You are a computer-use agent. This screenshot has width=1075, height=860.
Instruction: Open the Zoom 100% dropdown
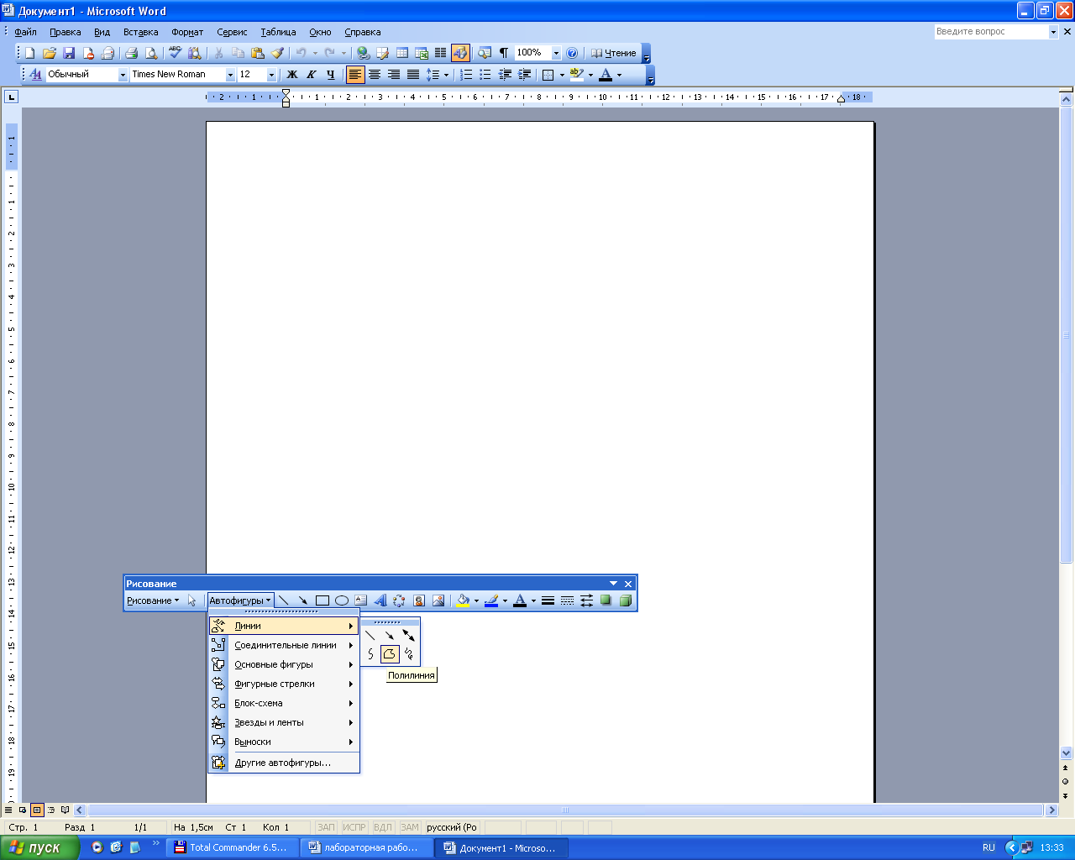click(x=556, y=53)
